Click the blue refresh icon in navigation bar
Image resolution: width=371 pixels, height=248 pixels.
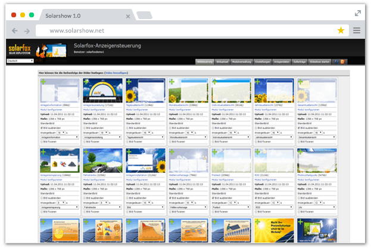click(336, 62)
